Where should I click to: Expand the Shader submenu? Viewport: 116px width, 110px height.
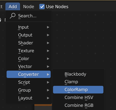tap(29, 43)
